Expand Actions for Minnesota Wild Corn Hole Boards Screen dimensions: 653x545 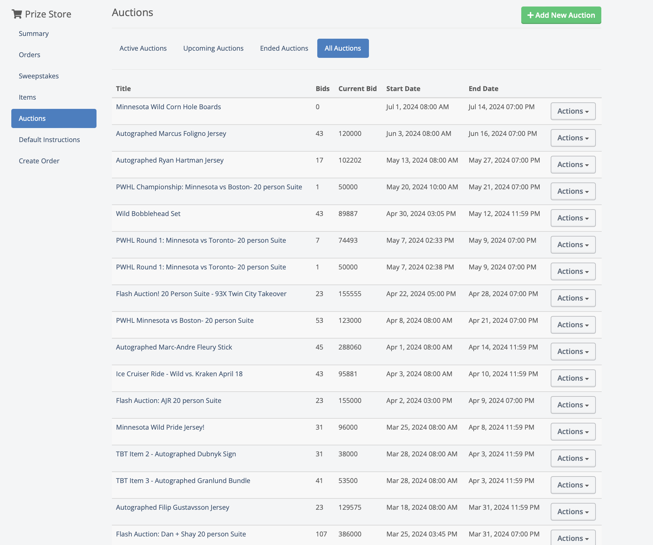573,111
